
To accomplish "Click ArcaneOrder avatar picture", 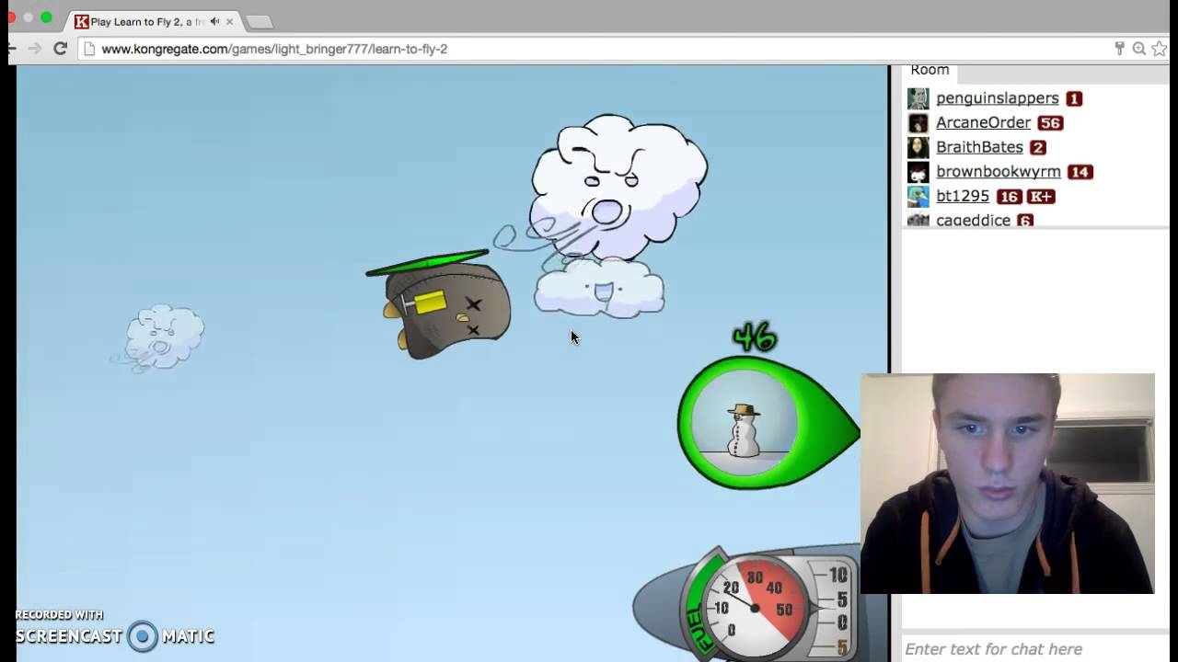I will coord(918,123).
